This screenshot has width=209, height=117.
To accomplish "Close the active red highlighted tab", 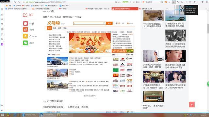I will point(137,9).
